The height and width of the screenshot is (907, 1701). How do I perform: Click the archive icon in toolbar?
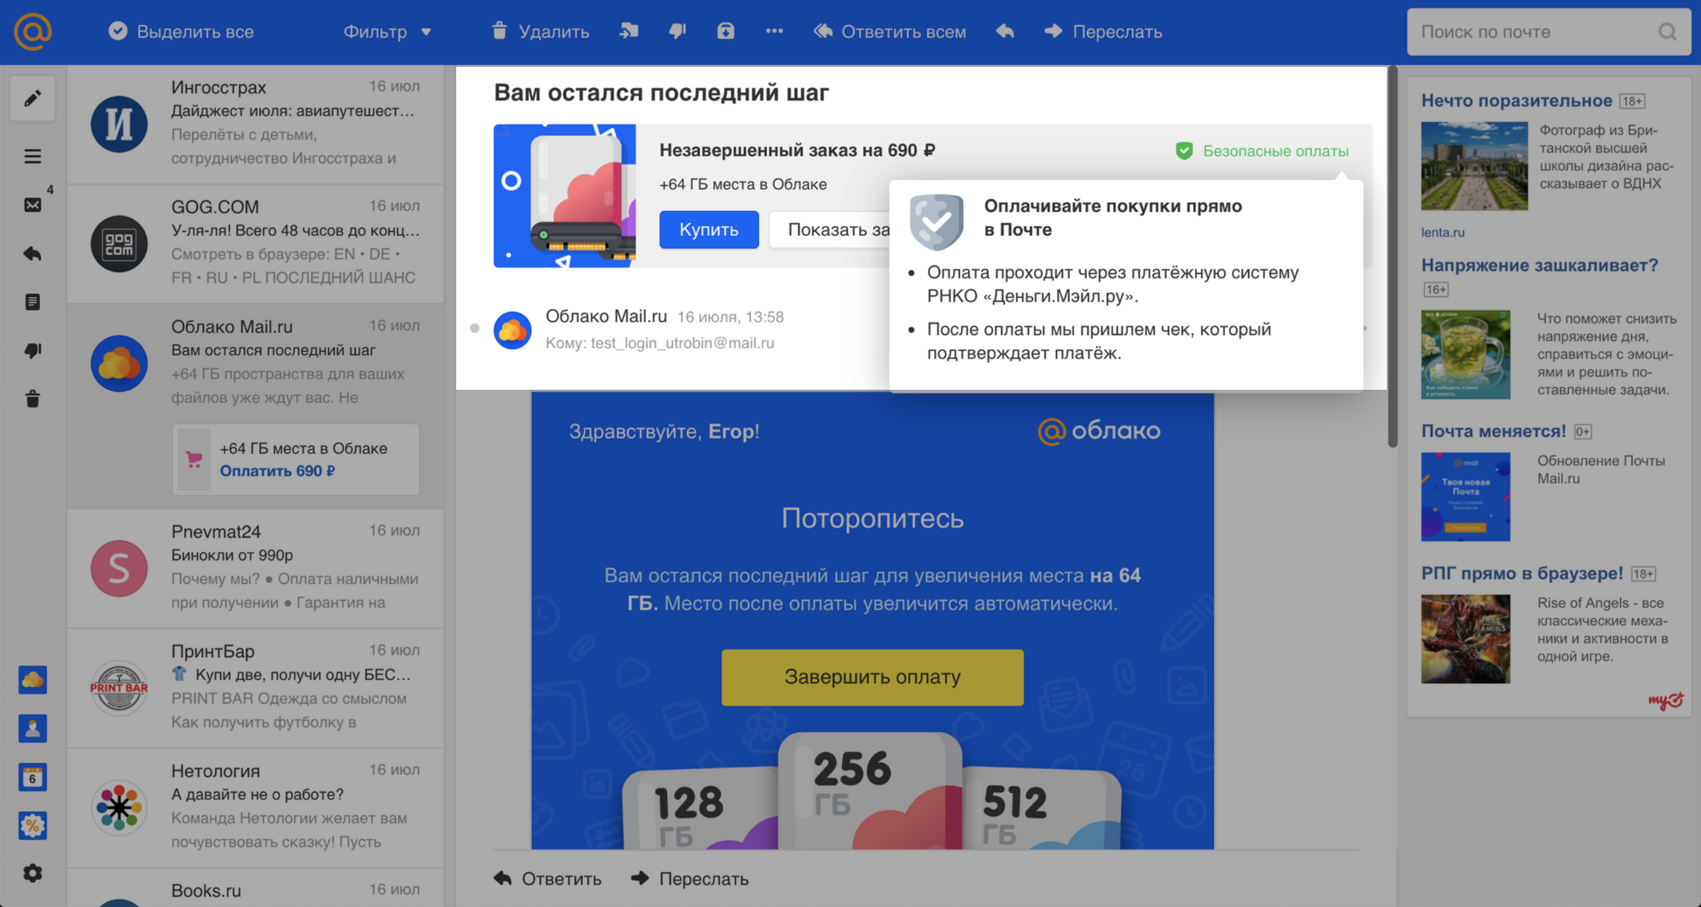coord(726,31)
